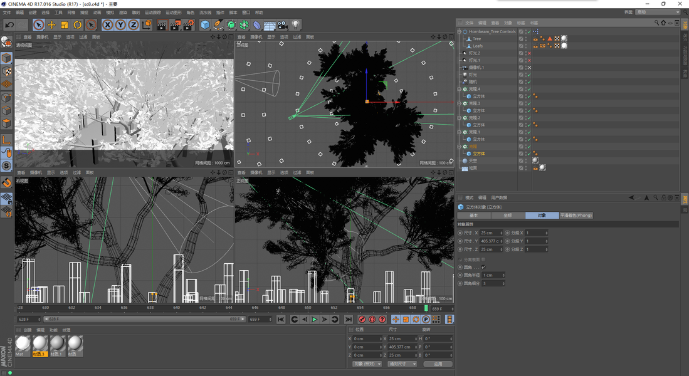Image resolution: width=689 pixels, height=376 pixels.
Task: Click the 尺寸 . Y value field
Action: click(x=492, y=241)
